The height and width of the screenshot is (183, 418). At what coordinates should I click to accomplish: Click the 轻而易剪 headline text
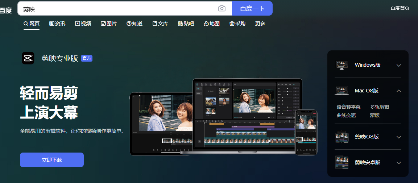[x=49, y=93]
